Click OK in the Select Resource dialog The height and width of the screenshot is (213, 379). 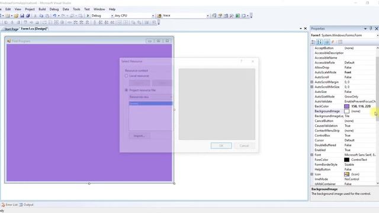pos(221,146)
